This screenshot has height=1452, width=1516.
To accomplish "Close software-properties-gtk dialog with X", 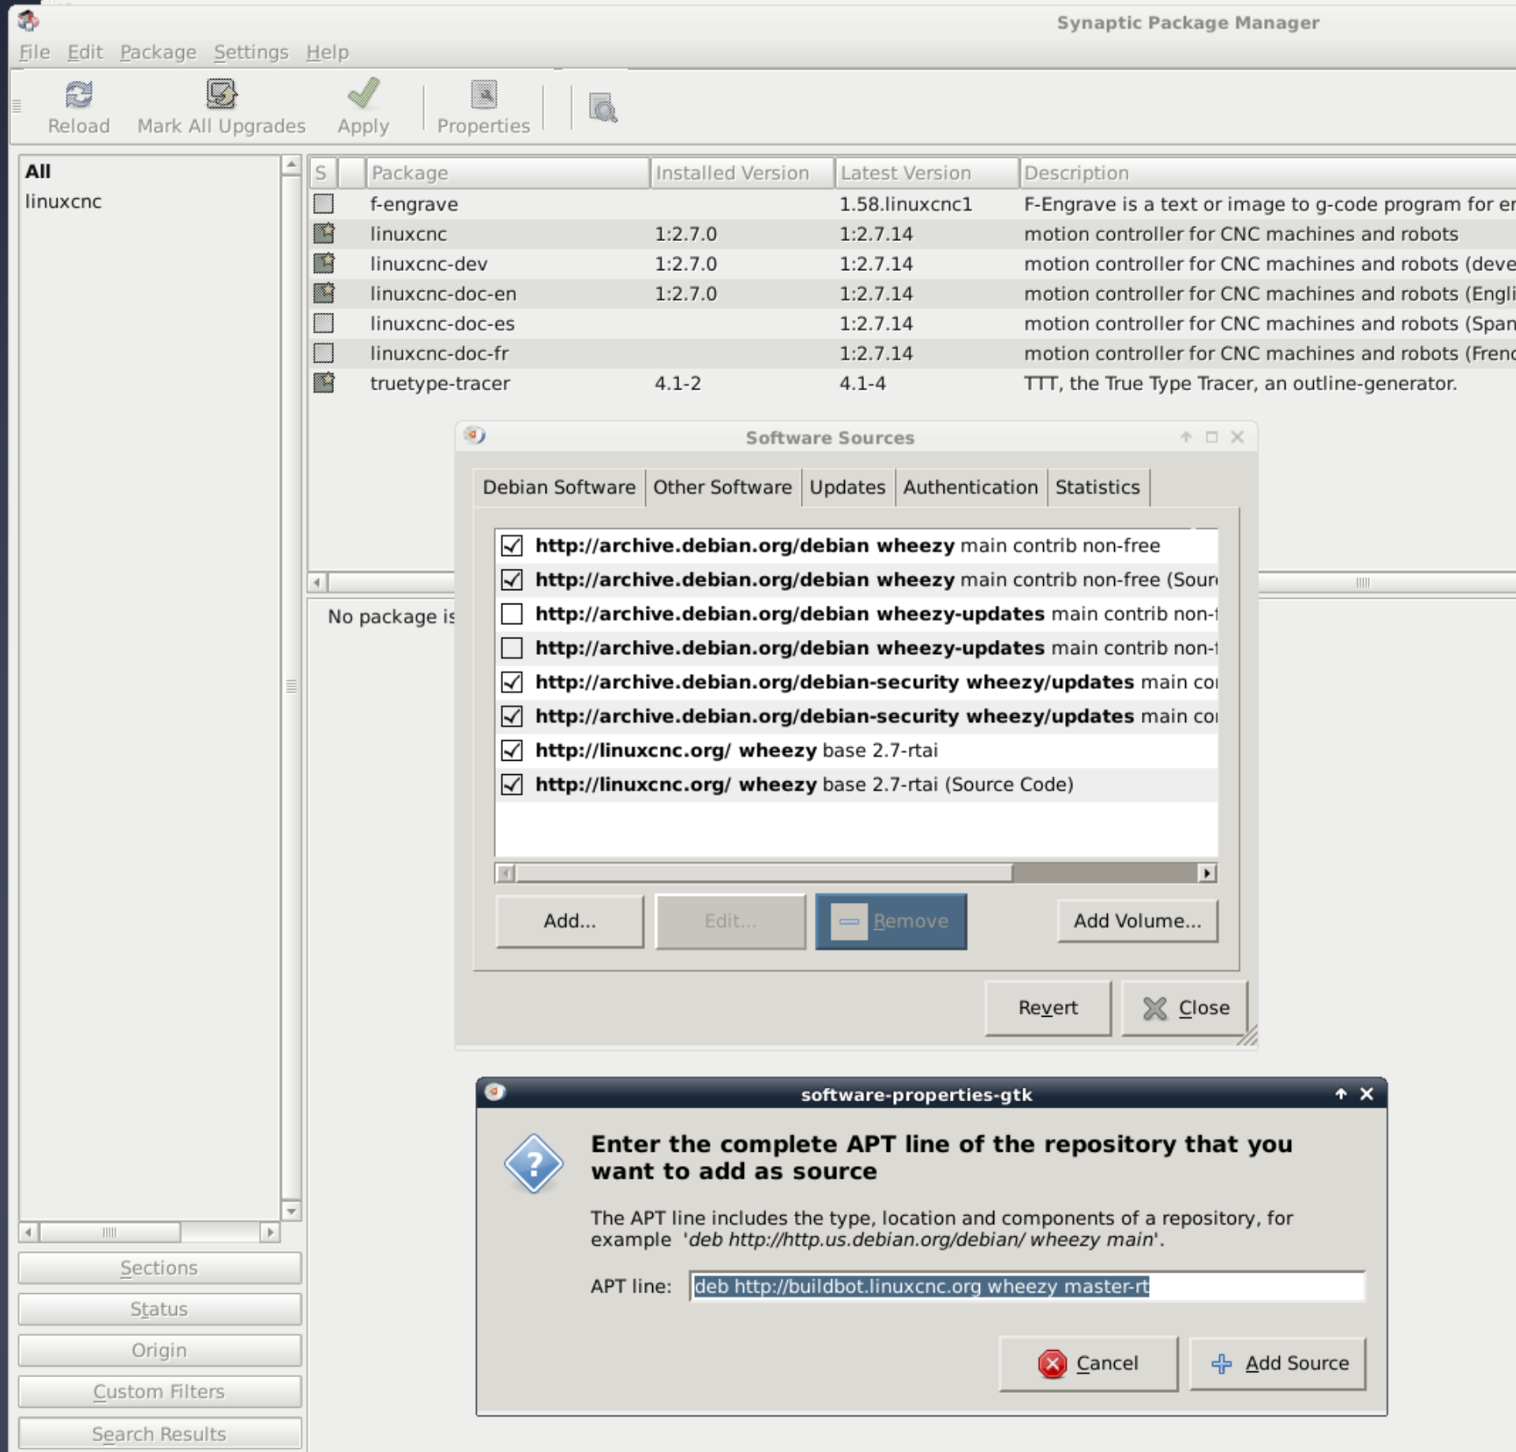I will coord(1367,1093).
